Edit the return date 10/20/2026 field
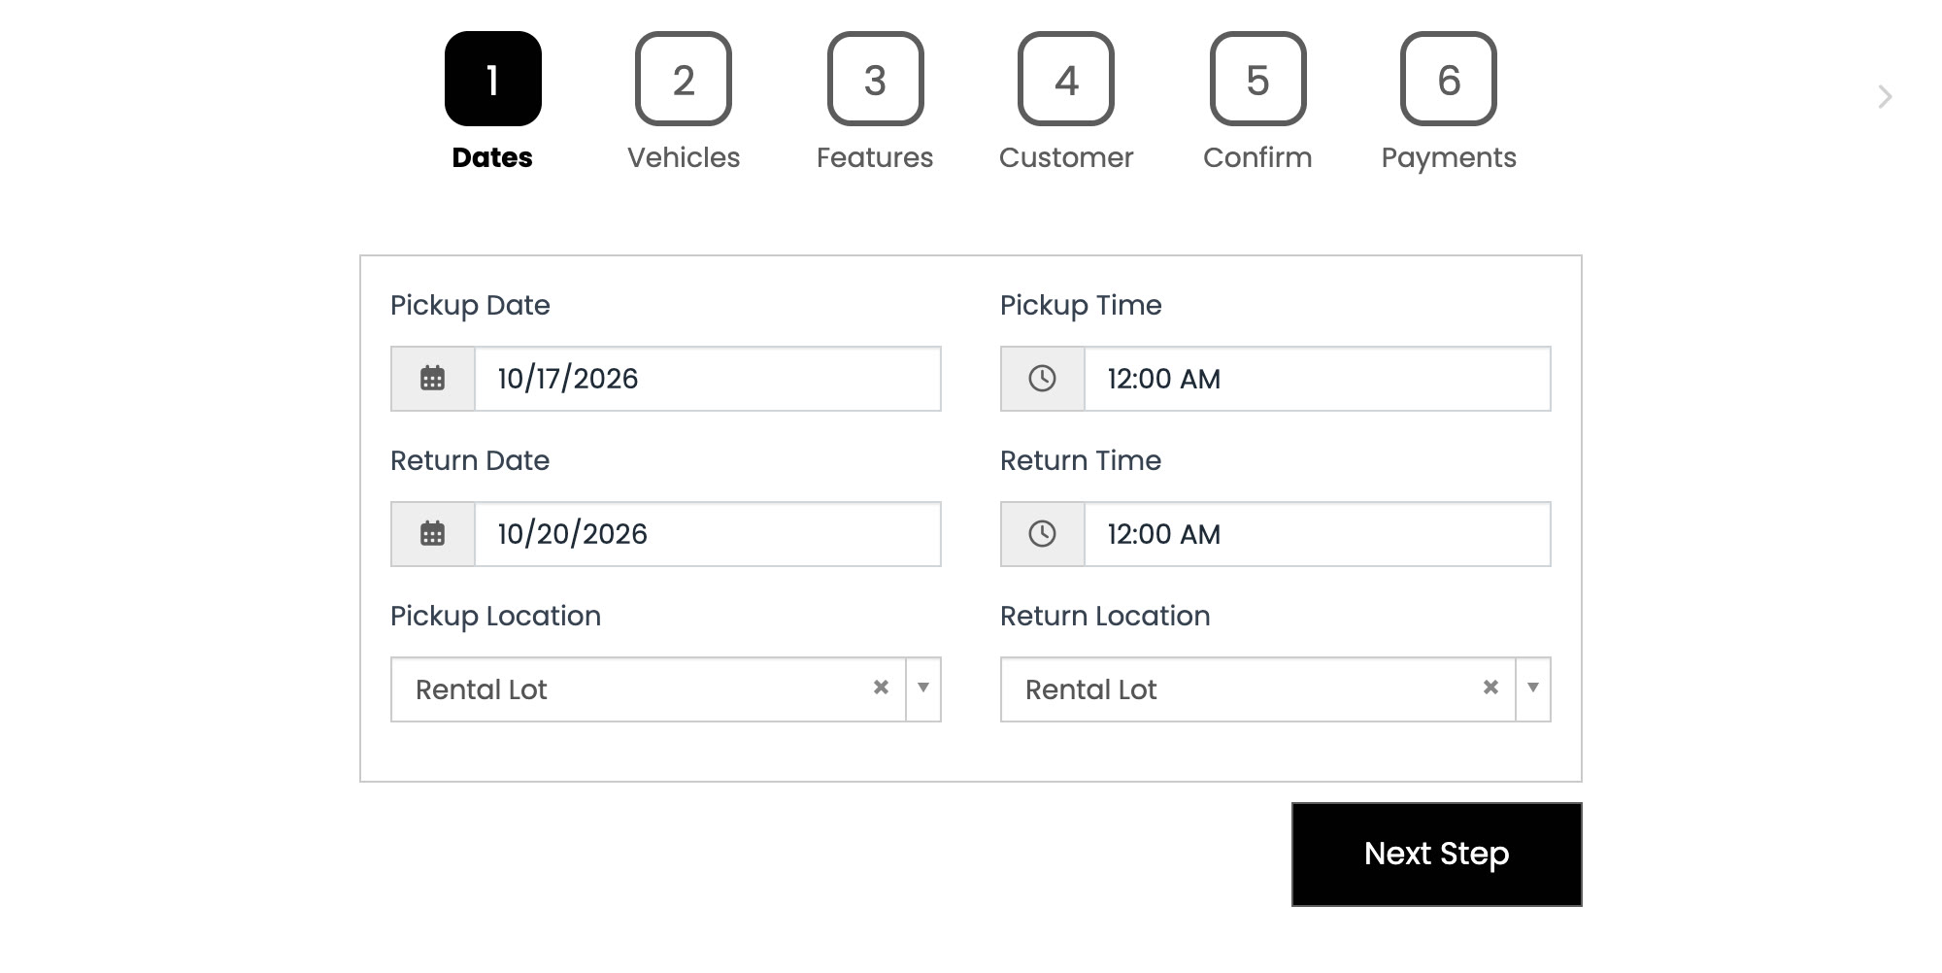Image resolution: width=1942 pixels, height=973 pixels. coord(708,534)
